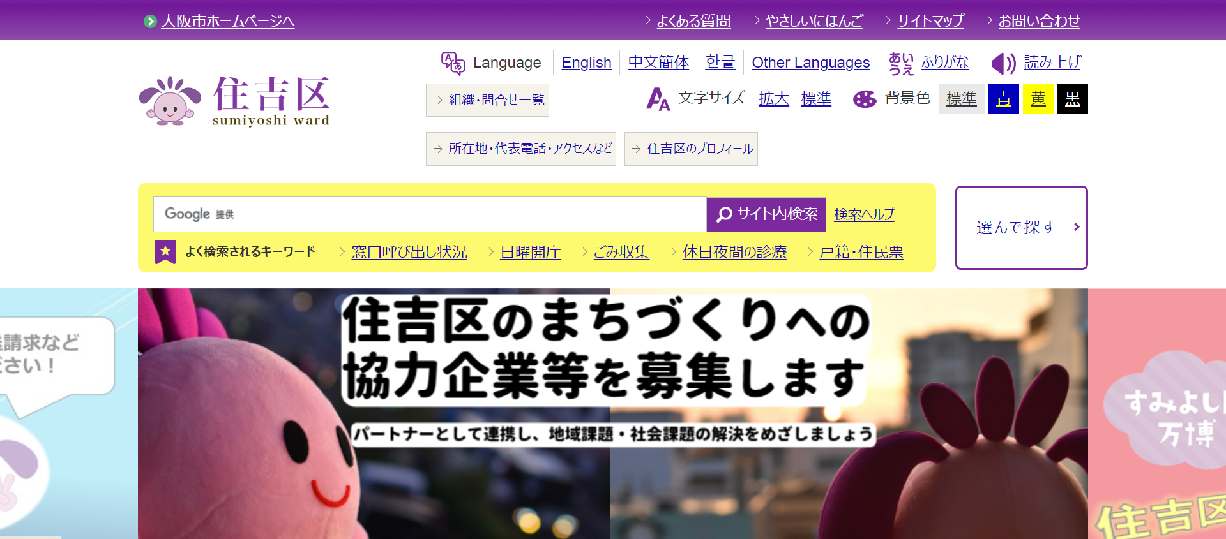Screen dimensions: 1226x539
Task: Set background color to yellow 黄 swatch
Action: [1038, 99]
